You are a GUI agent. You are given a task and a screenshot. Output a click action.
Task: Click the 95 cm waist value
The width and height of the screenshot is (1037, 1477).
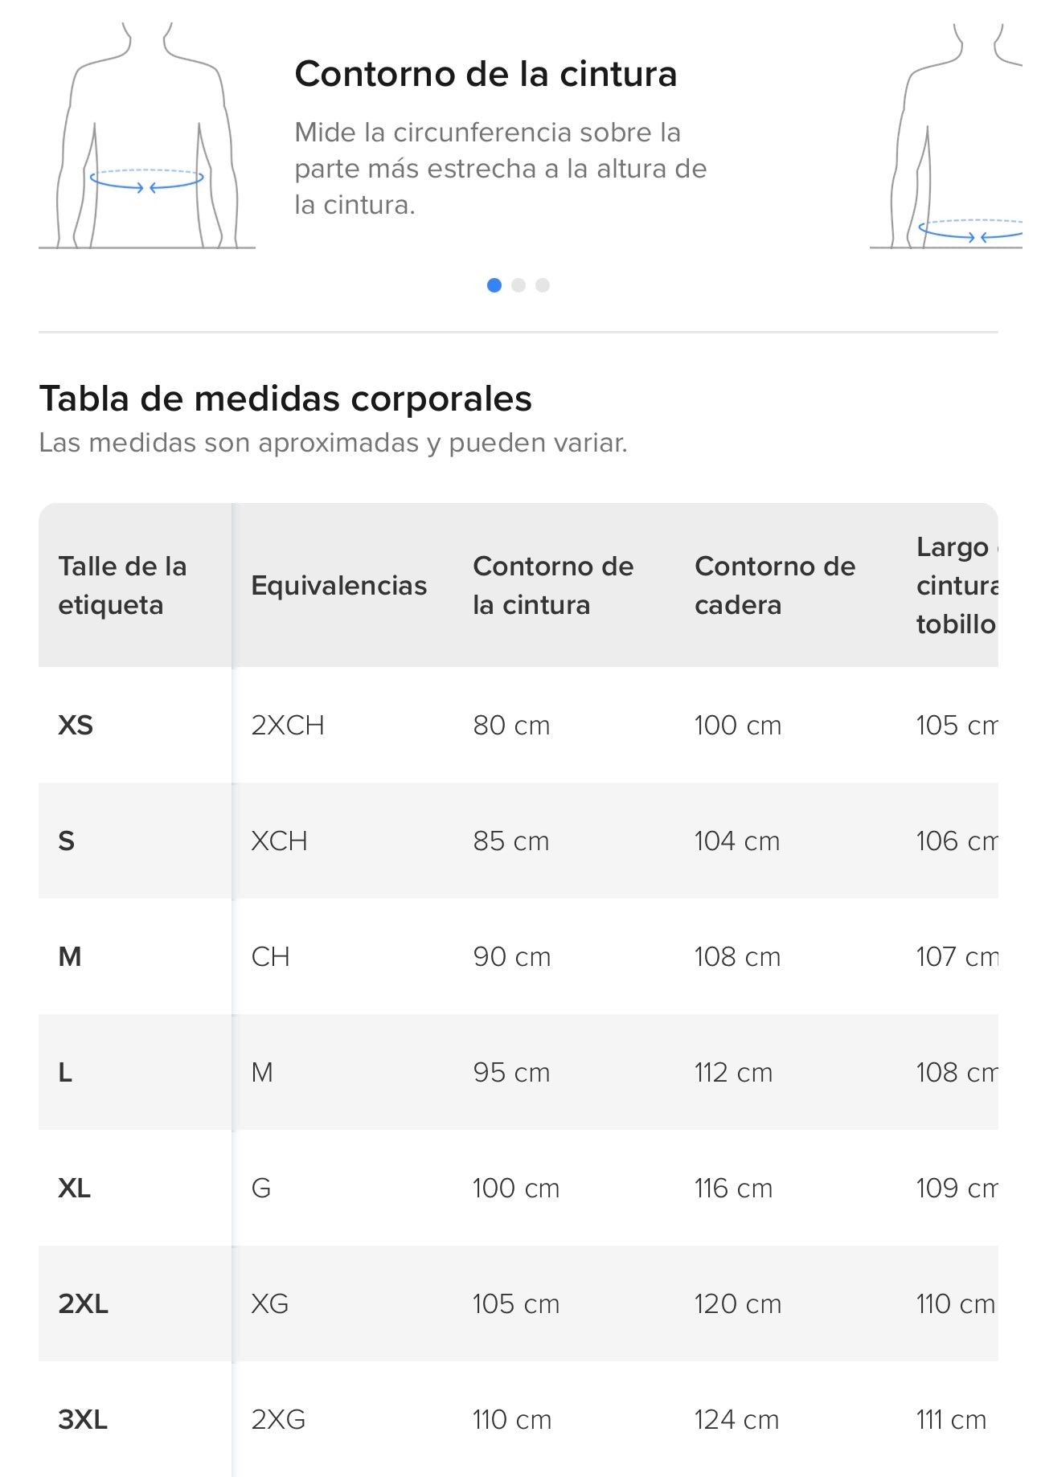[511, 1072]
